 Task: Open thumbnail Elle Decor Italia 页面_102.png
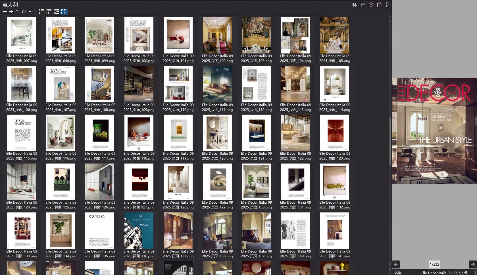(x=217, y=35)
